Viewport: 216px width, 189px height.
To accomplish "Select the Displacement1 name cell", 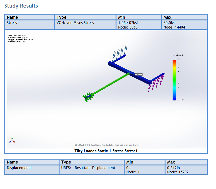I will pyautogui.click(x=32, y=170).
